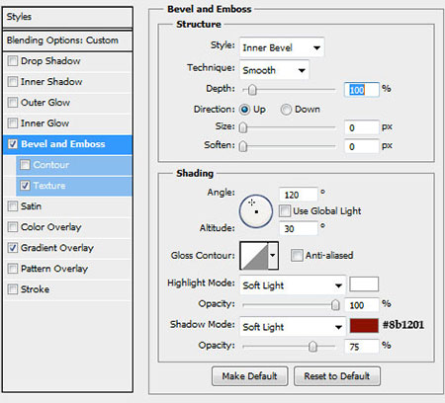Viewport: 445px width, 403px height.
Task: Select the Color Overlay style row
Action: click(67, 227)
